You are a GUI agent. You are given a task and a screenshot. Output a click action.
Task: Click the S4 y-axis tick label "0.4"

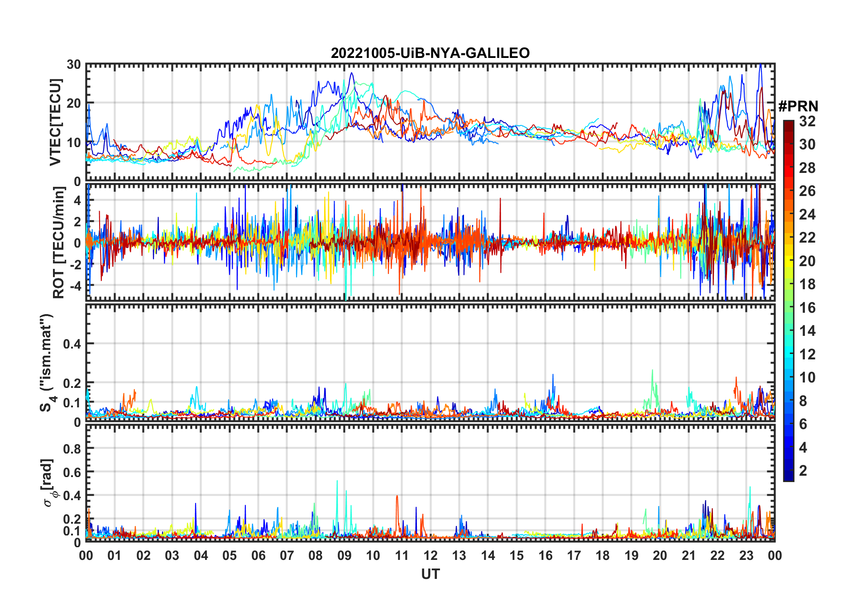point(72,344)
